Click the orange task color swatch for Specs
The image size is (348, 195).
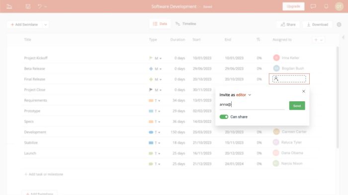tap(151, 122)
